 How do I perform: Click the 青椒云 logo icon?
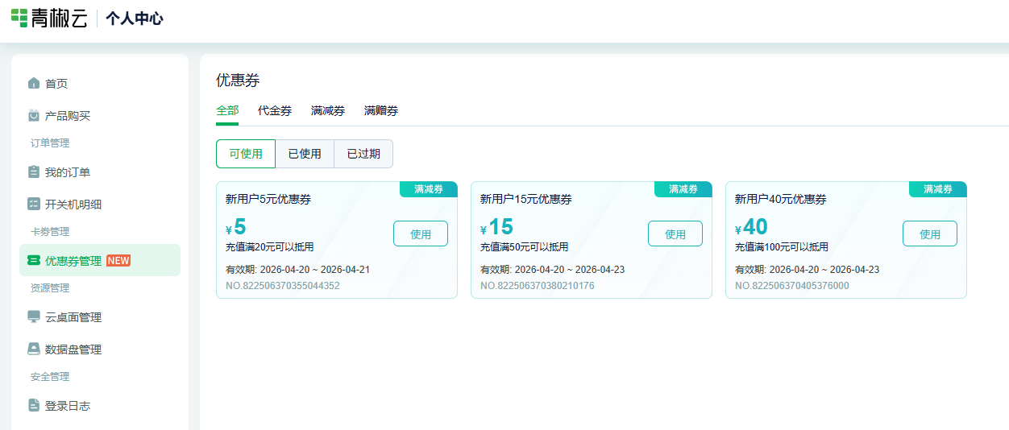coord(19,18)
